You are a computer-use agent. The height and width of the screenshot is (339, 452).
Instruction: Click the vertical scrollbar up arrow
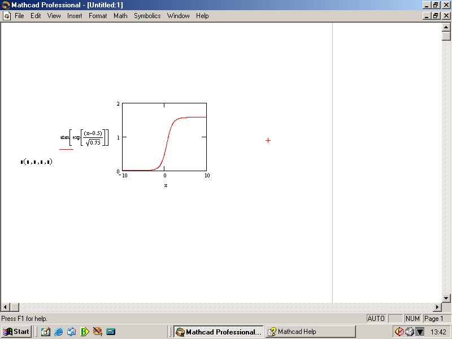(446, 27)
